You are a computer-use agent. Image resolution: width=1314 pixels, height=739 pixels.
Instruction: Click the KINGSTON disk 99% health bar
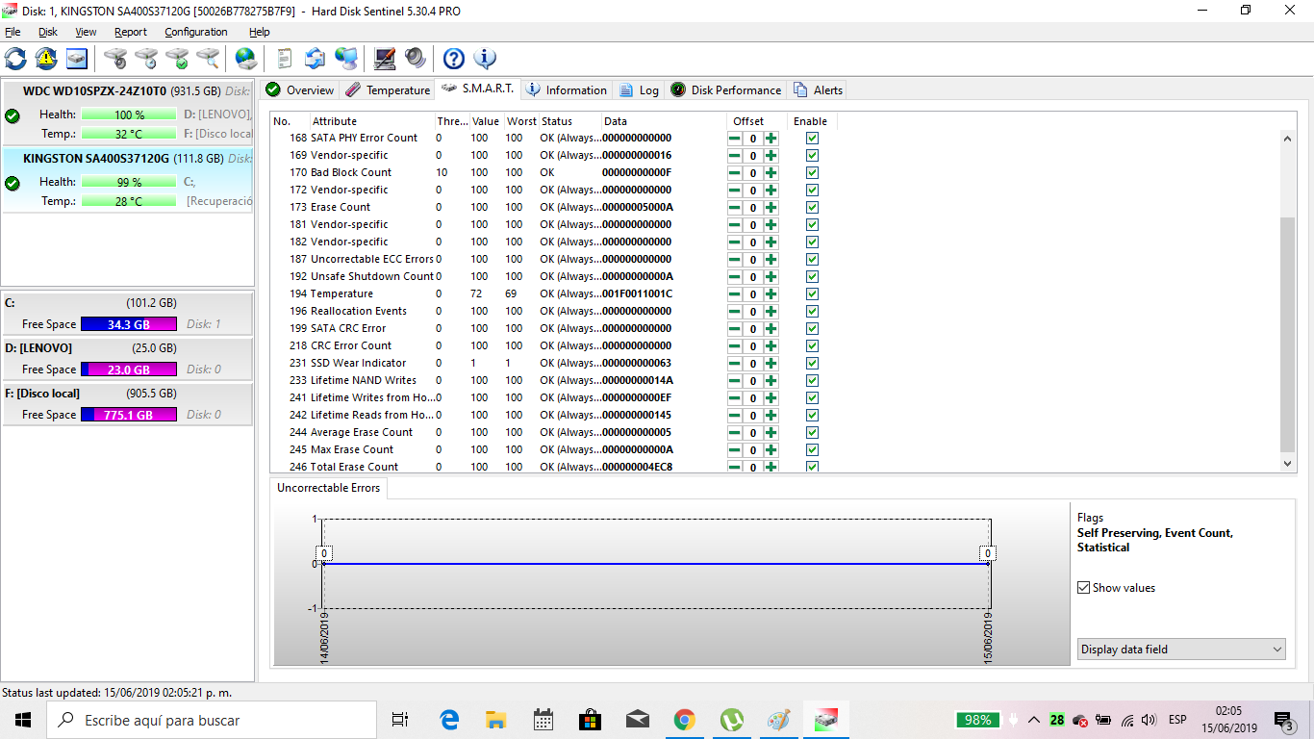[x=129, y=182]
